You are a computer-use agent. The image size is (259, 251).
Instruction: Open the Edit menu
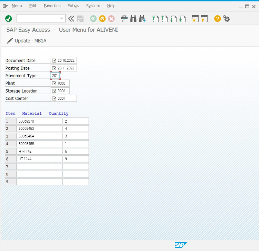(33, 6)
